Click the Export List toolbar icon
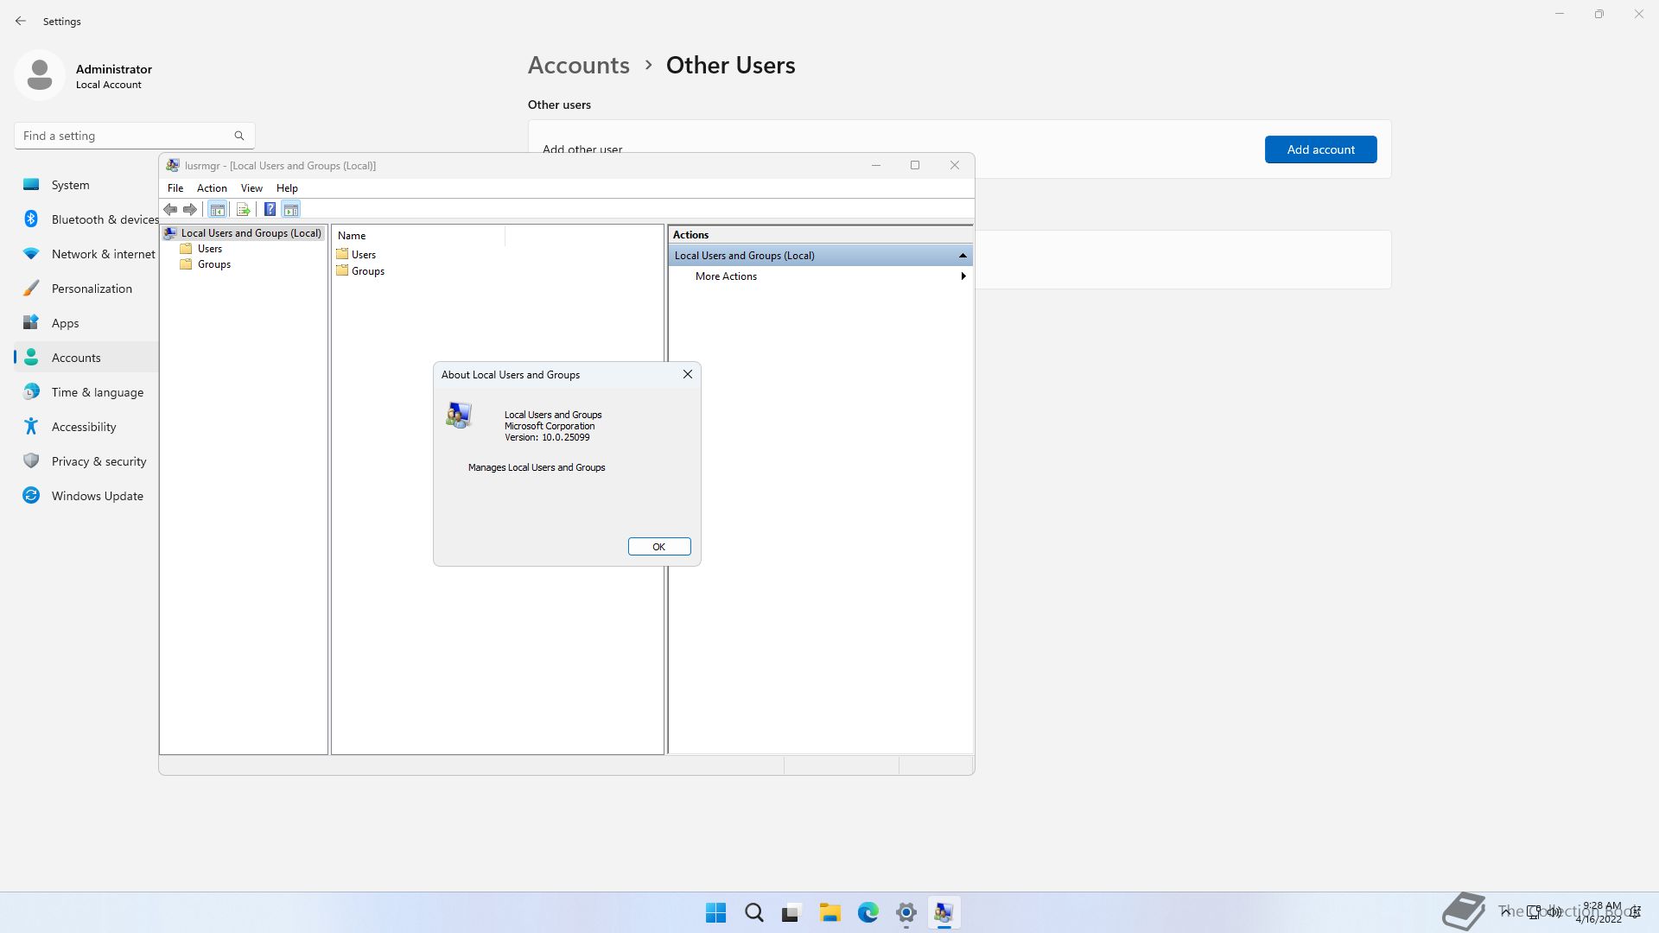 [x=243, y=209]
